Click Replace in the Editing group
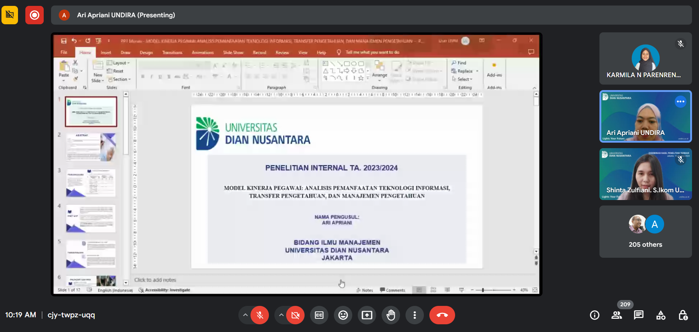699x332 pixels. [x=465, y=71]
